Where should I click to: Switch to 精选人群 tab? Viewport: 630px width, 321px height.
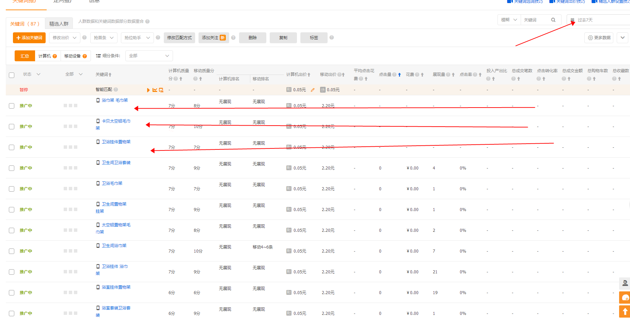tap(59, 24)
